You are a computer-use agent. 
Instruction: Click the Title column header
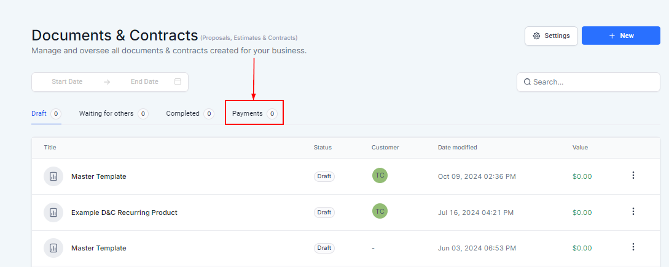coord(50,148)
